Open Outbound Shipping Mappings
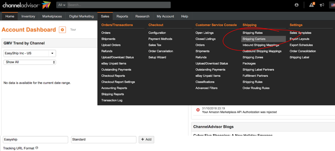Image resolution: width=335 pixels, height=151 pixels. 262,51
